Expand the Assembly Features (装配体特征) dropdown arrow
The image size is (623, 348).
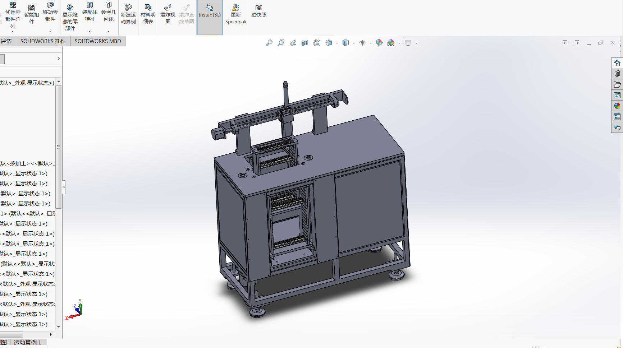[x=90, y=31]
